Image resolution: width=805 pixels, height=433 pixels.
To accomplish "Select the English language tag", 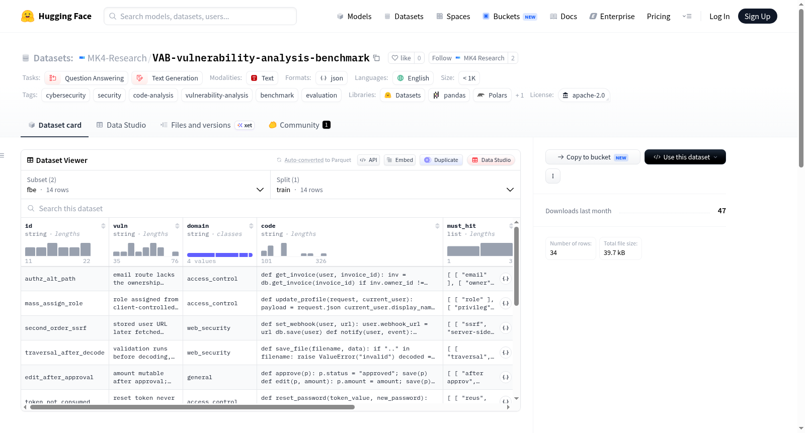I will tap(413, 78).
